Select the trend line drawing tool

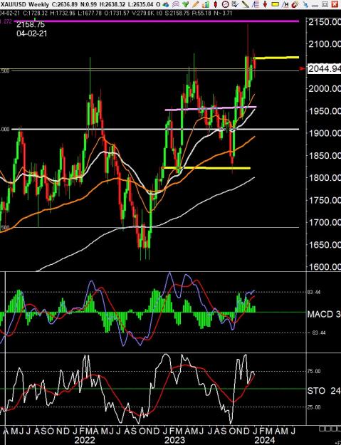[245, 4]
